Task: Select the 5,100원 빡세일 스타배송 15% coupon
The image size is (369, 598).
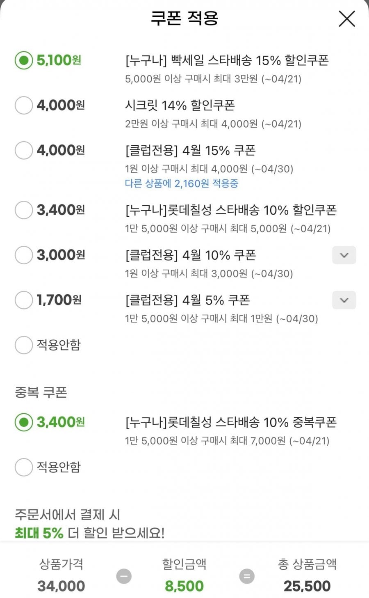Action: [x=24, y=60]
